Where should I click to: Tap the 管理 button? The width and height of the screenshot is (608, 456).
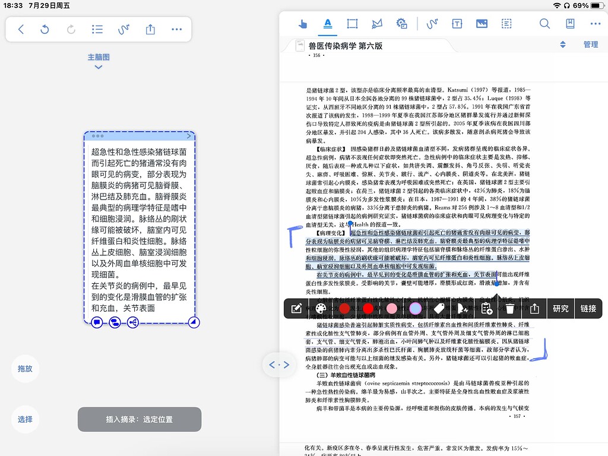[591, 44]
